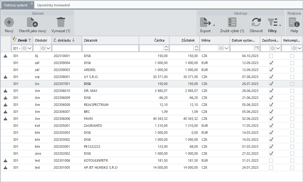Toggle Nekompletní checkbox for invoice 202309004
The width and height of the screenshot is (303, 182).
coord(292,63)
